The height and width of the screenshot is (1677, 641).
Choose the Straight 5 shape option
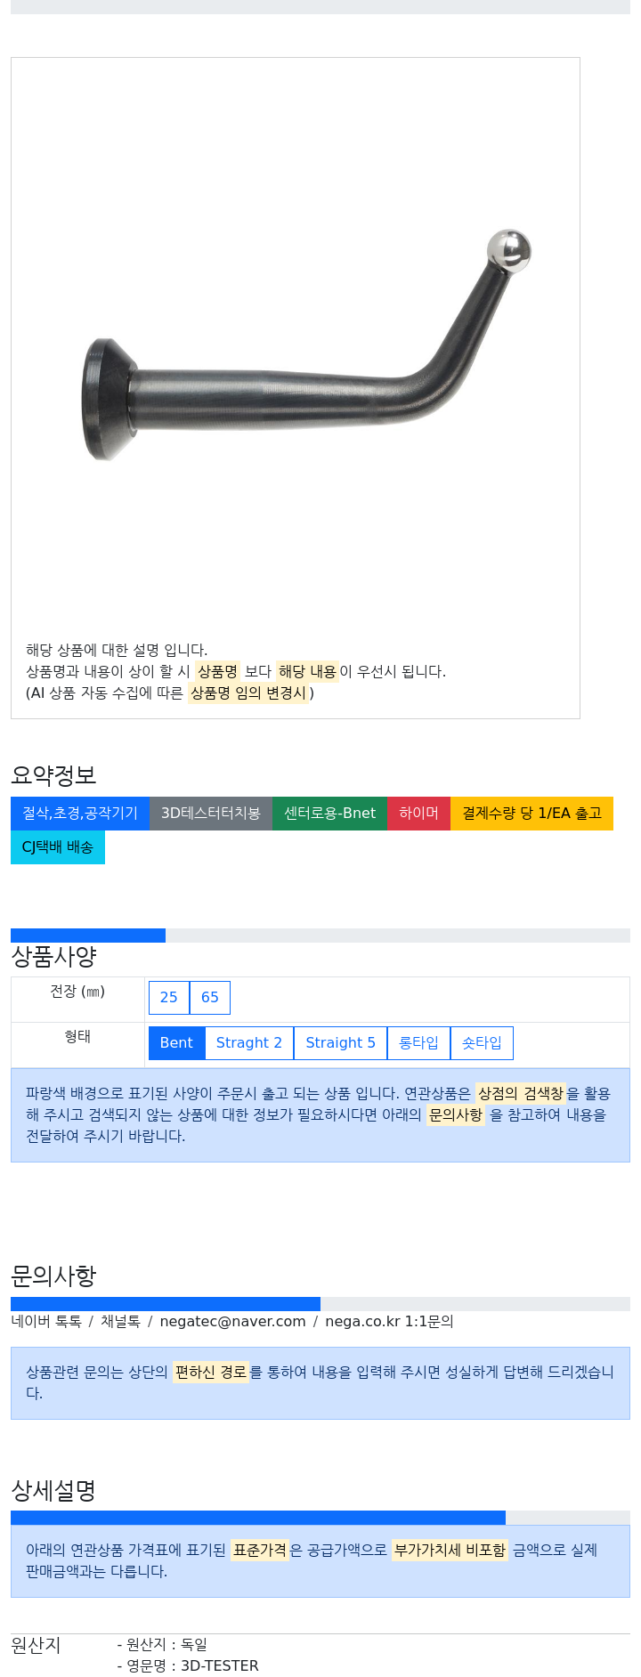point(341,1043)
